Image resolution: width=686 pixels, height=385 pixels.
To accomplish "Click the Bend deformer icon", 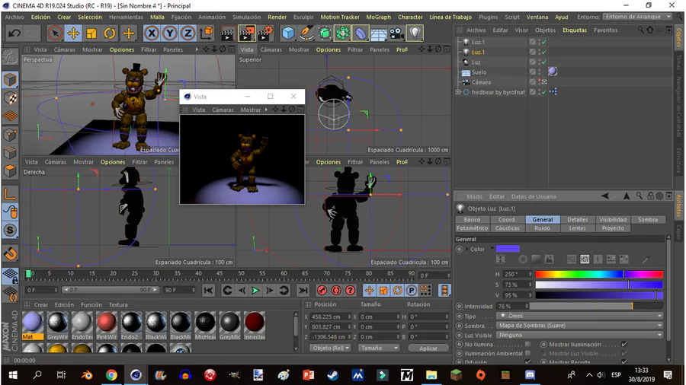I will 361,33.
